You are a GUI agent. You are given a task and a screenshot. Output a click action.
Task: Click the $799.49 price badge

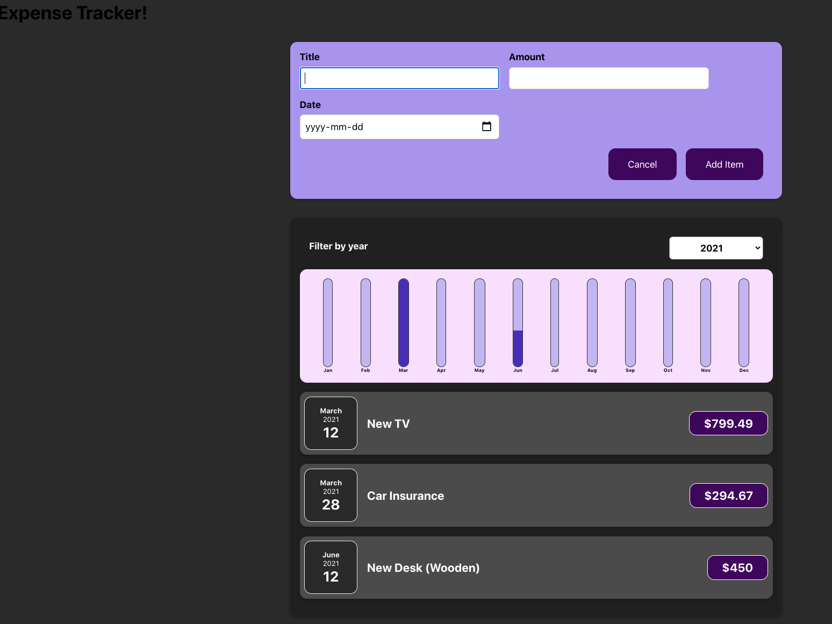pyautogui.click(x=728, y=424)
